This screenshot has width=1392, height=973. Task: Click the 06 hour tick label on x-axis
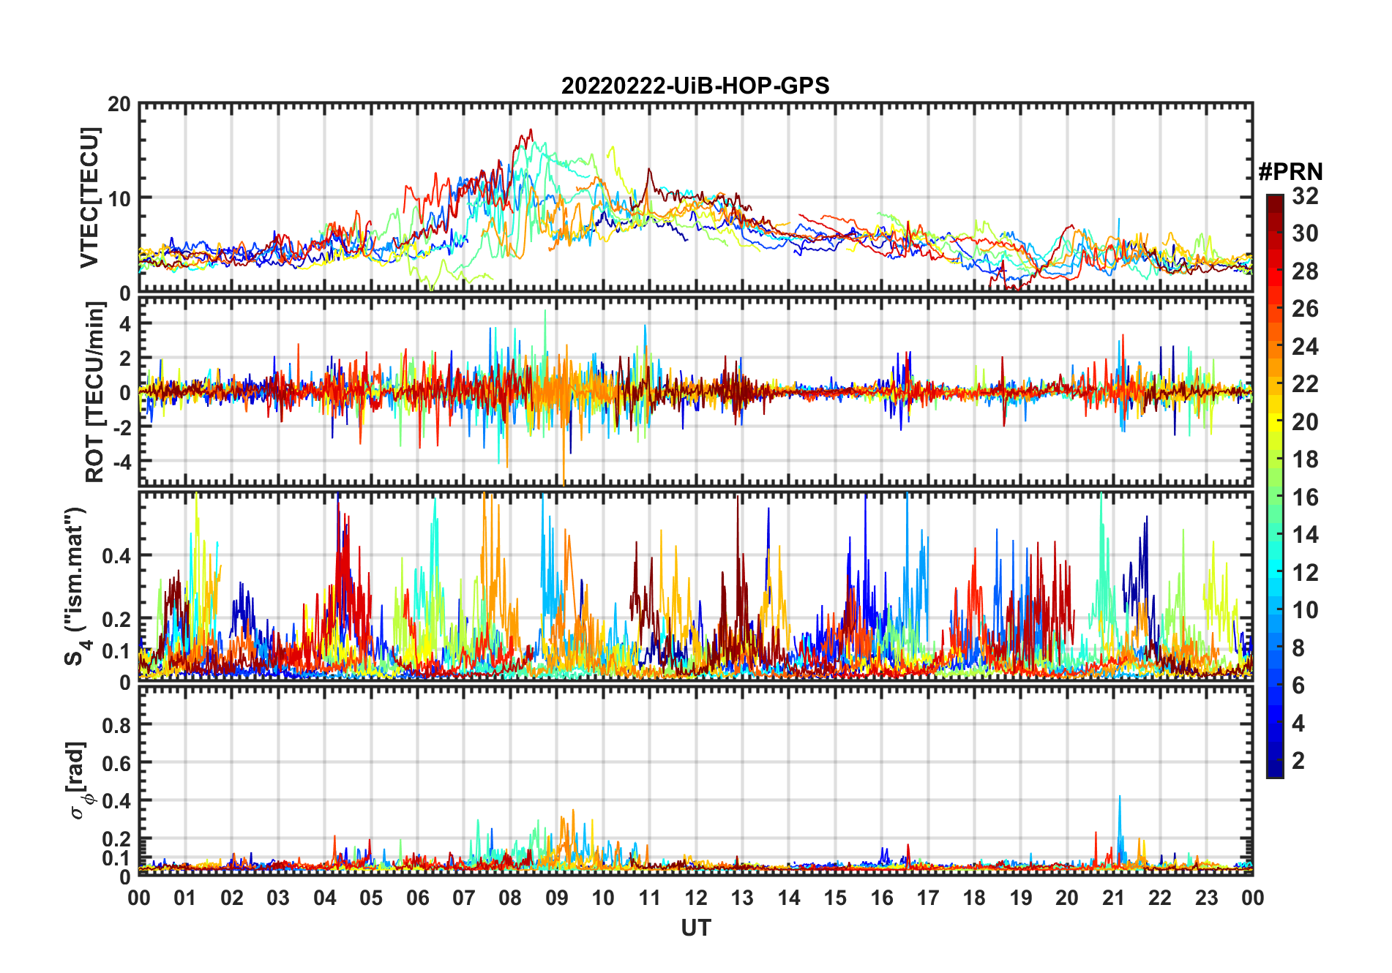[417, 898]
